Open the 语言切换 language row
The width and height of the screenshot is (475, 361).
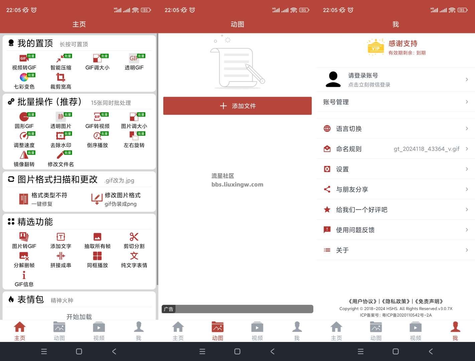[395, 129]
